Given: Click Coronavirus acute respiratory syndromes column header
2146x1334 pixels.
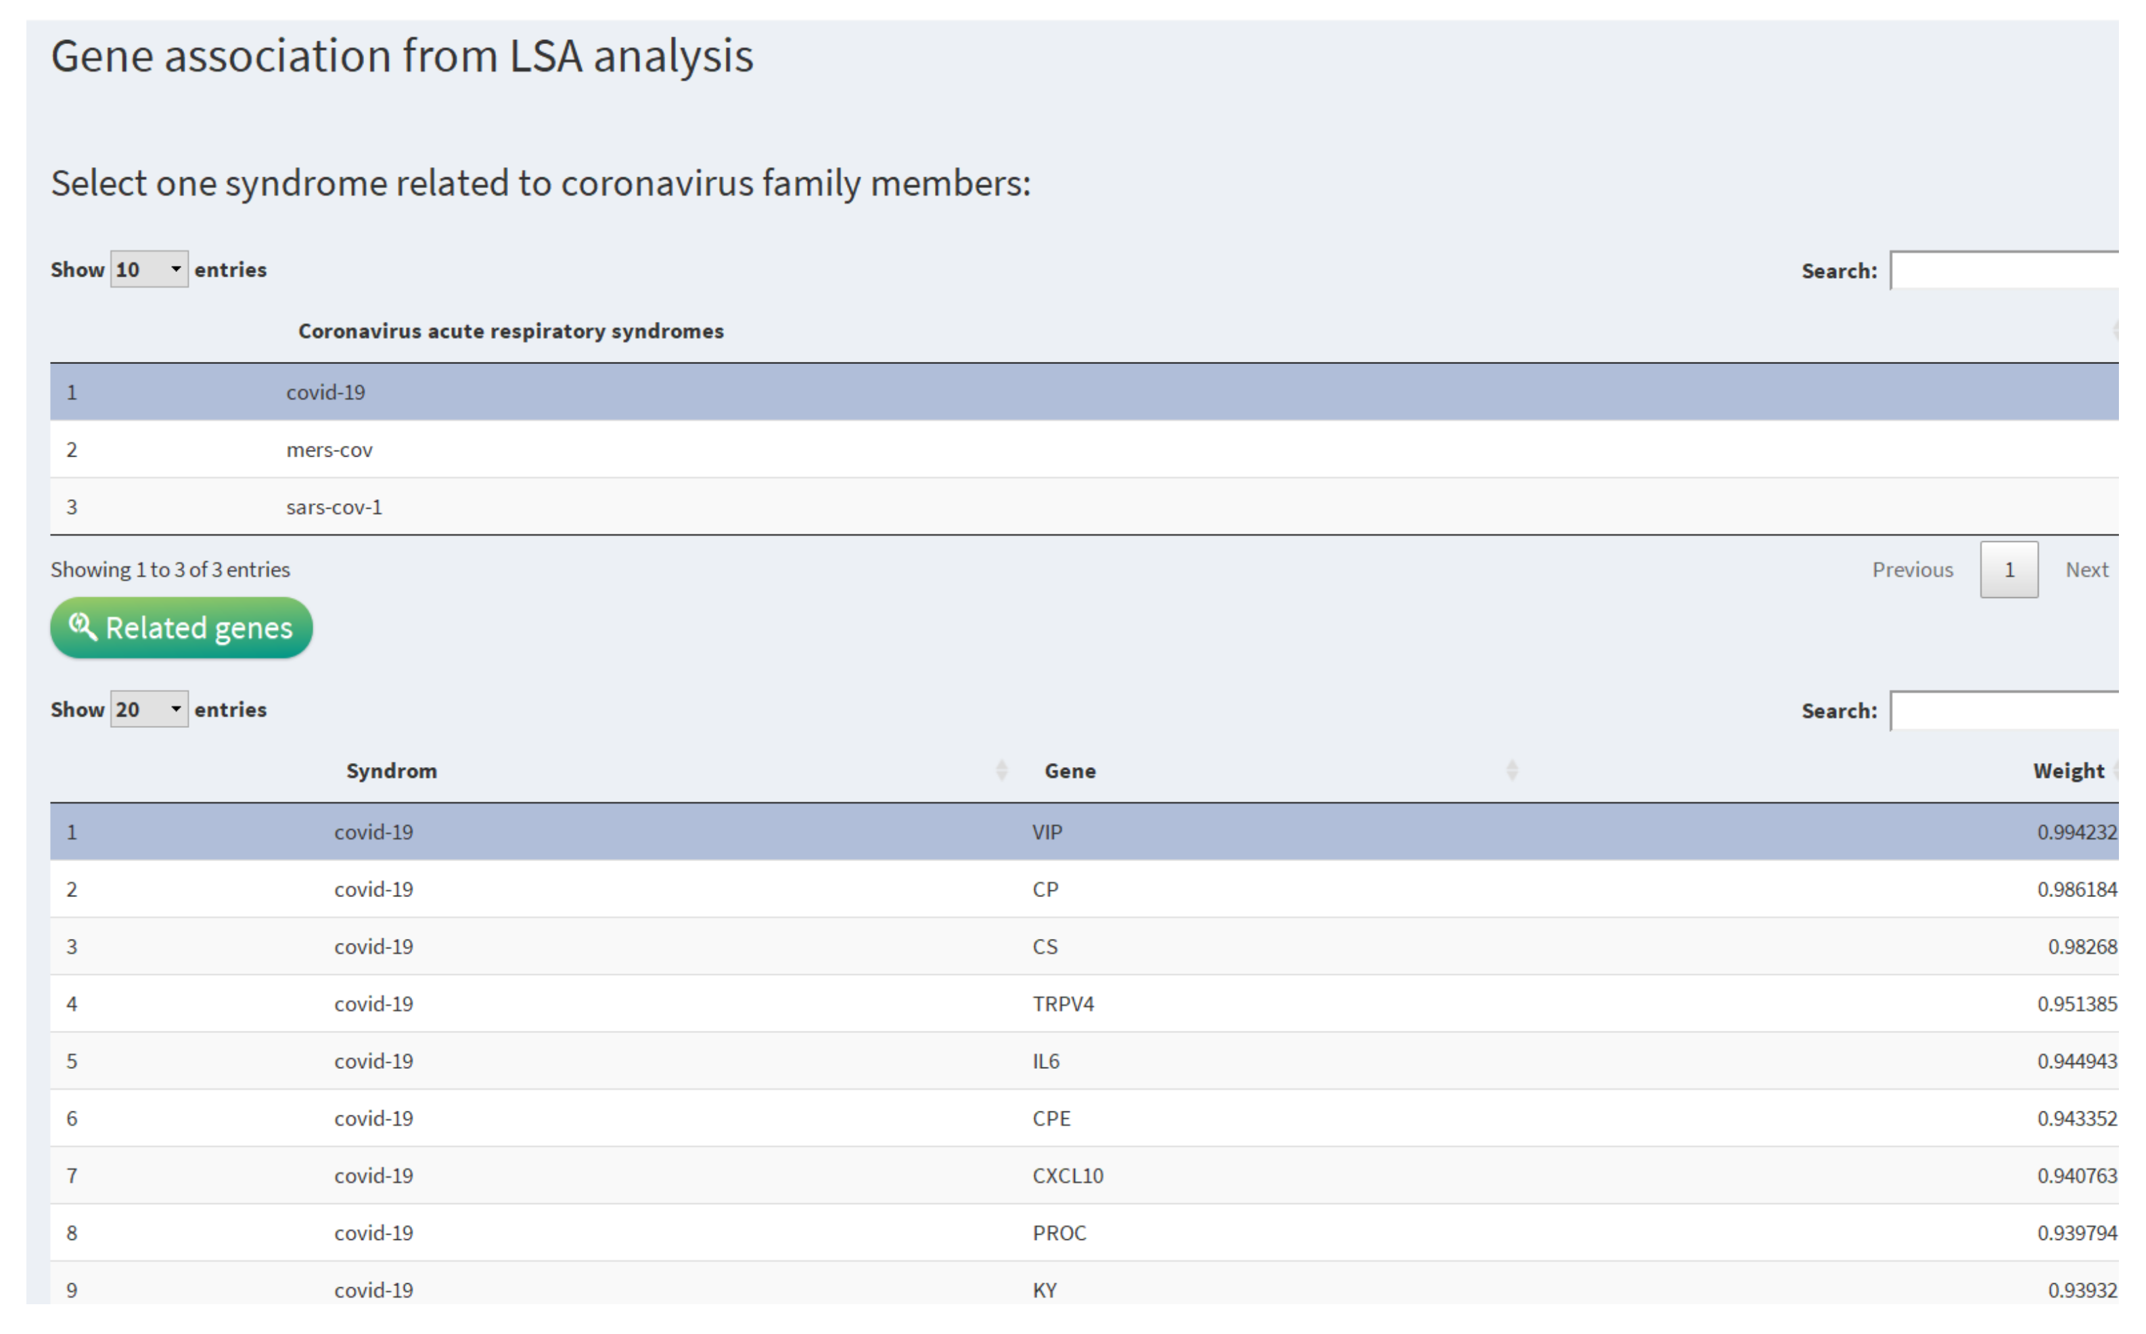Looking at the screenshot, I should (511, 331).
